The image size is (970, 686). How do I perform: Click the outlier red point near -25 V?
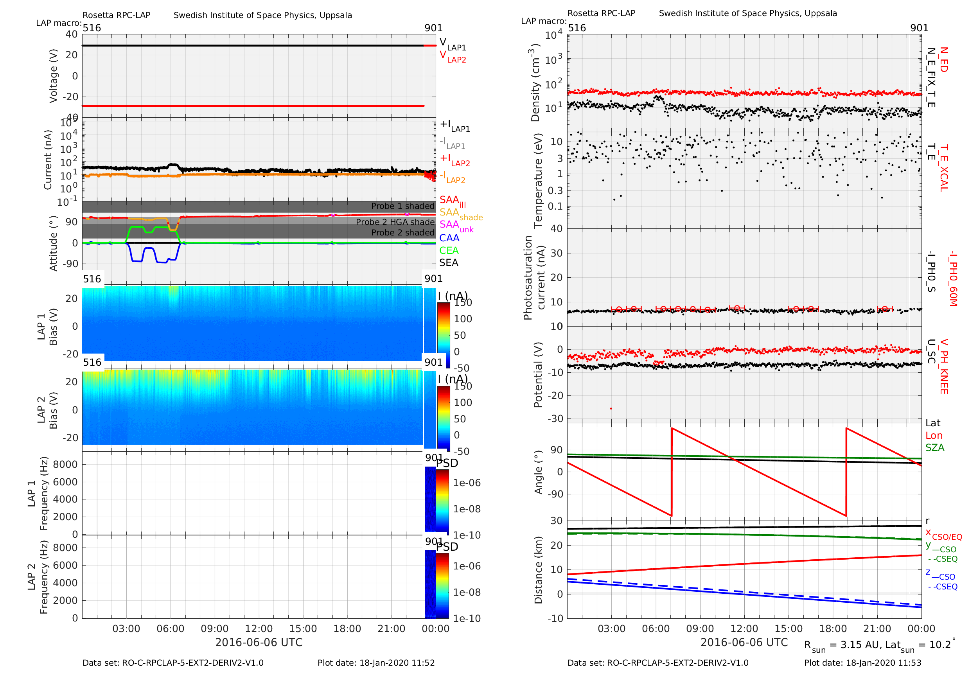point(611,408)
